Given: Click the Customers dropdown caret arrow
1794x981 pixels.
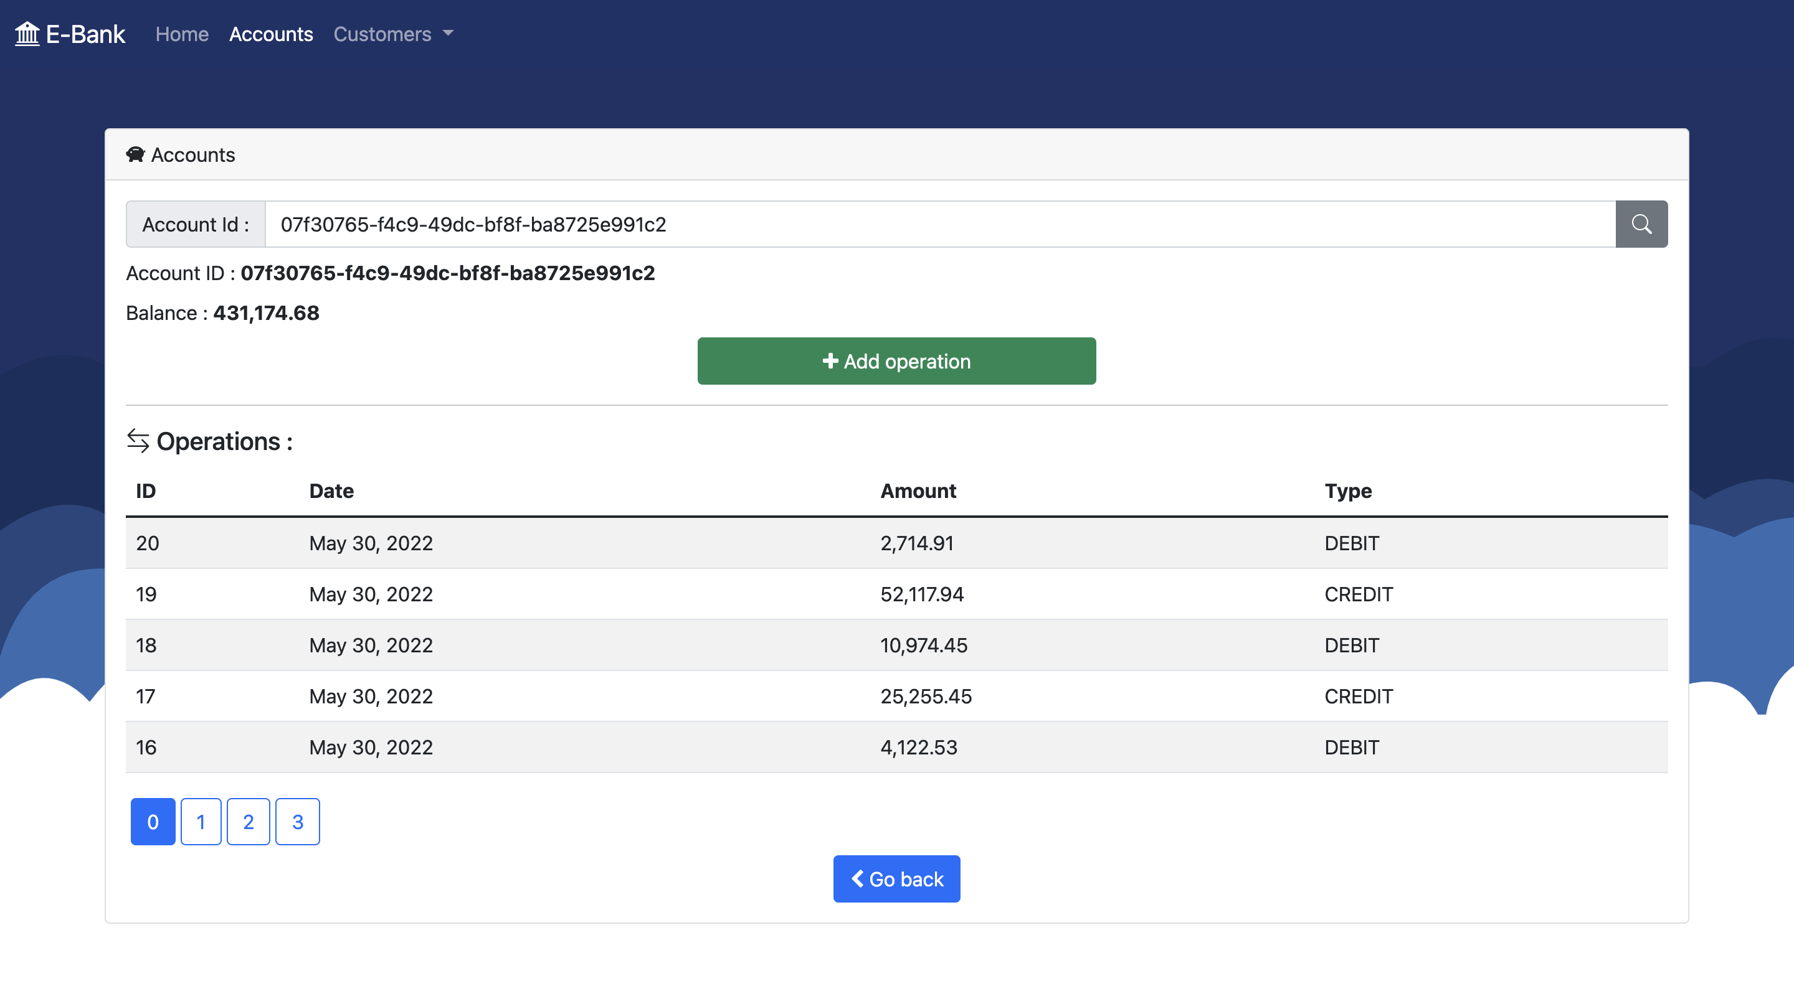Looking at the screenshot, I should point(448,34).
